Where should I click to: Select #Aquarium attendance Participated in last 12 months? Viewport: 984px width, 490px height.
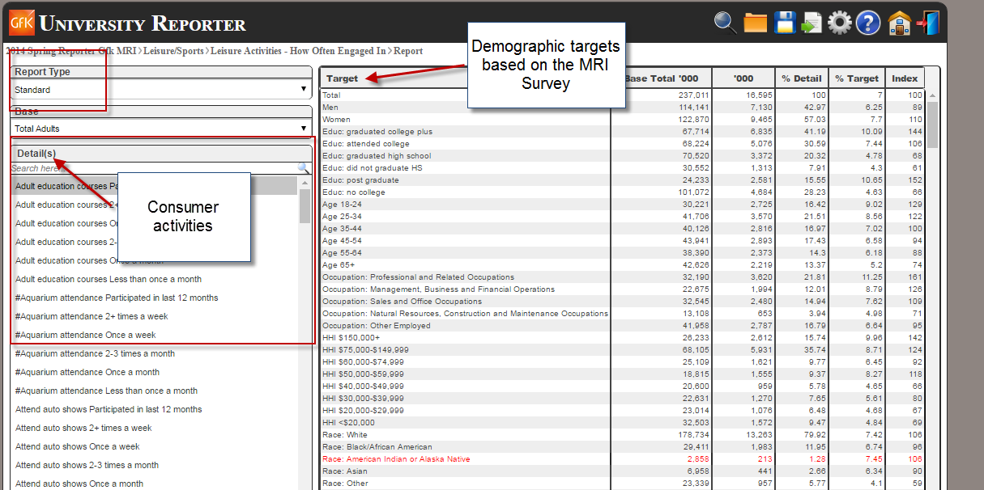point(154,298)
